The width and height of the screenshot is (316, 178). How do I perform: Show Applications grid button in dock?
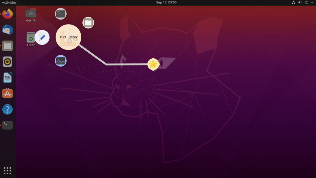(x=7, y=171)
